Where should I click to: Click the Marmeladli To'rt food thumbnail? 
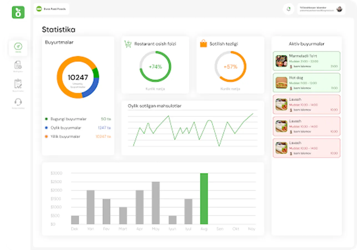[281, 61]
